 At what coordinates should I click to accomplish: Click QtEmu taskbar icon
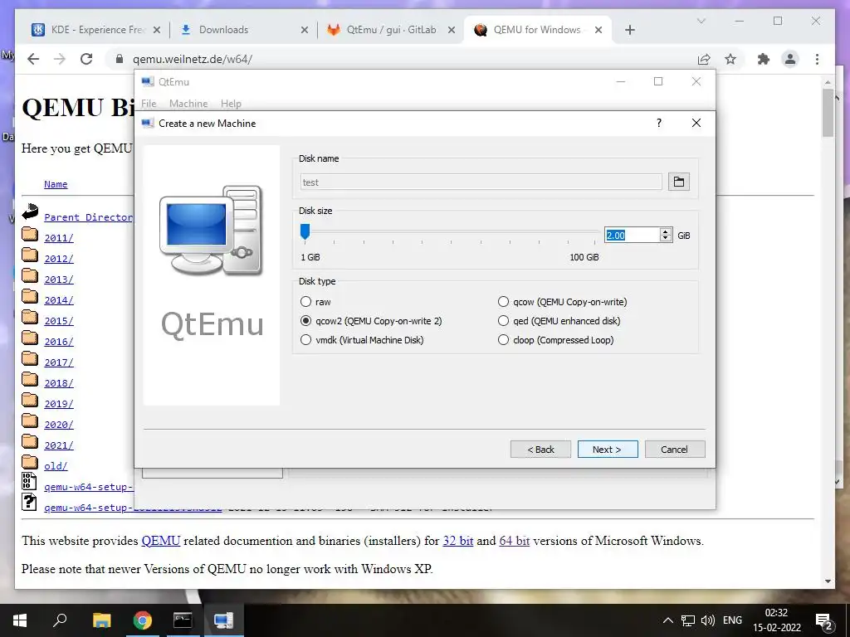click(223, 620)
